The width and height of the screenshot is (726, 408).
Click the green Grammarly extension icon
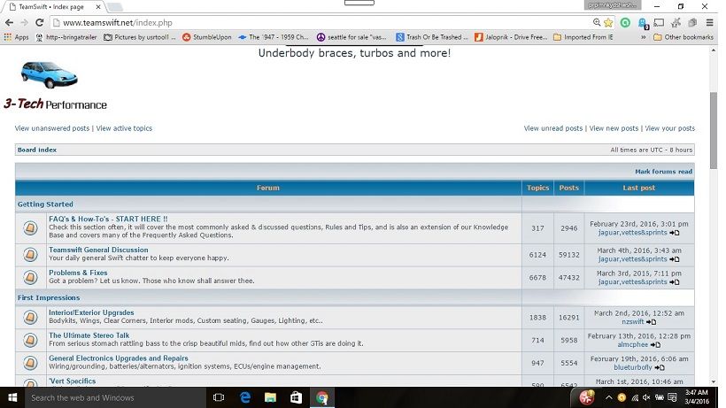point(626,22)
